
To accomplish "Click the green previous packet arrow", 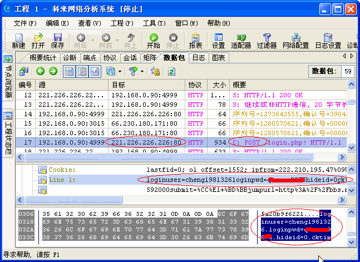I will pos(41,71).
